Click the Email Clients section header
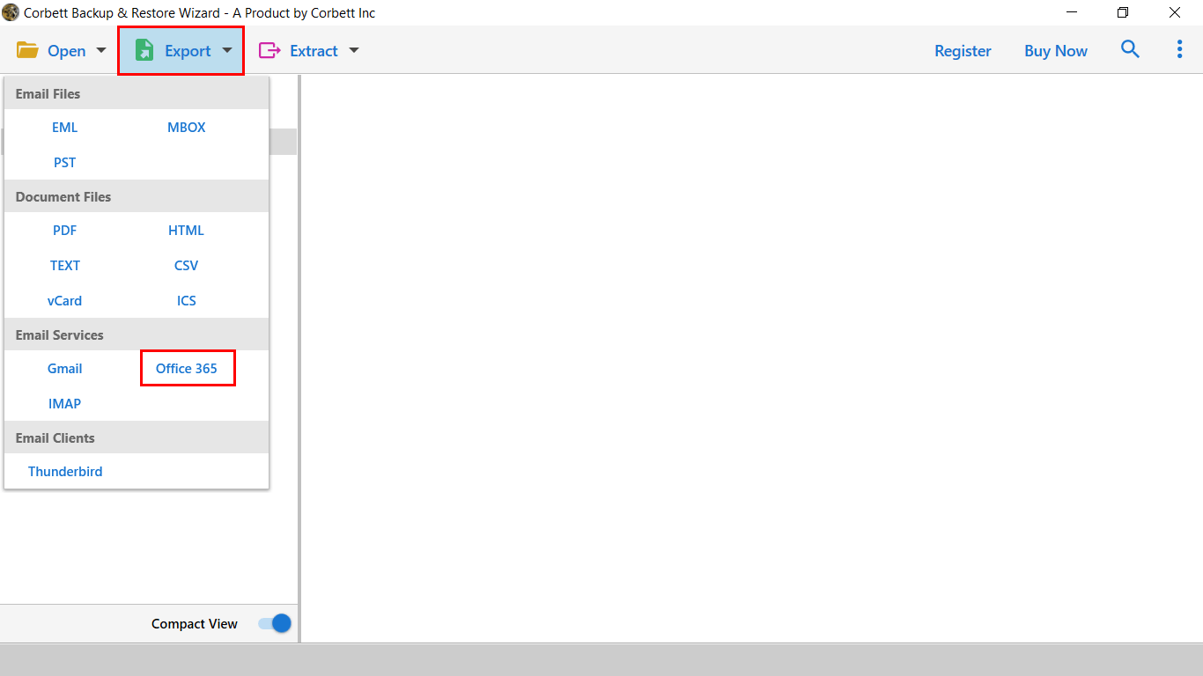This screenshot has height=676, width=1203. point(137,437)
